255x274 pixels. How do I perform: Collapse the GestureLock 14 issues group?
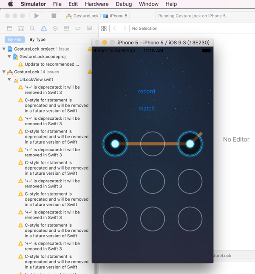tap(4, 72)
